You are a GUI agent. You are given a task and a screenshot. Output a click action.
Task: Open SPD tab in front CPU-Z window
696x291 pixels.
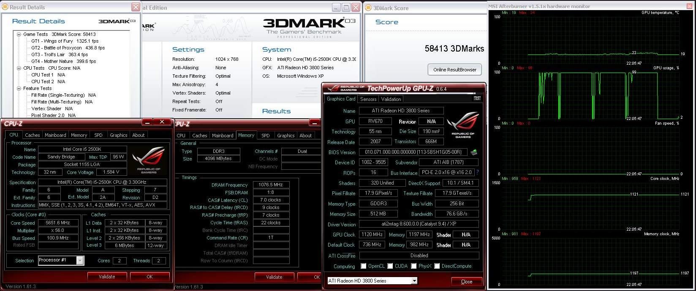pos(98,135)
